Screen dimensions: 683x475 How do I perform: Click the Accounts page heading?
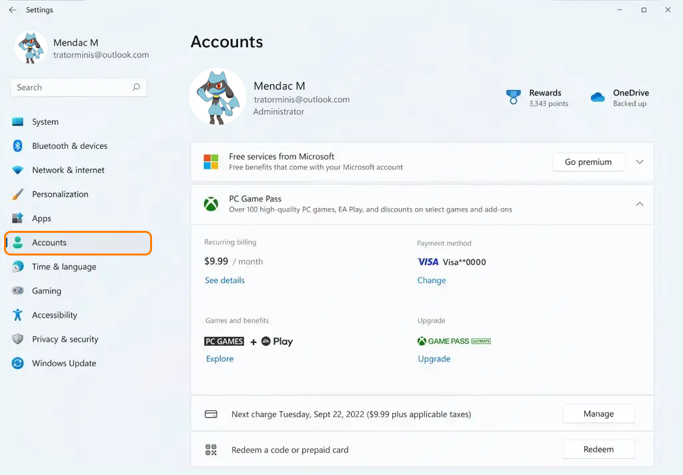tap(227, 42)
